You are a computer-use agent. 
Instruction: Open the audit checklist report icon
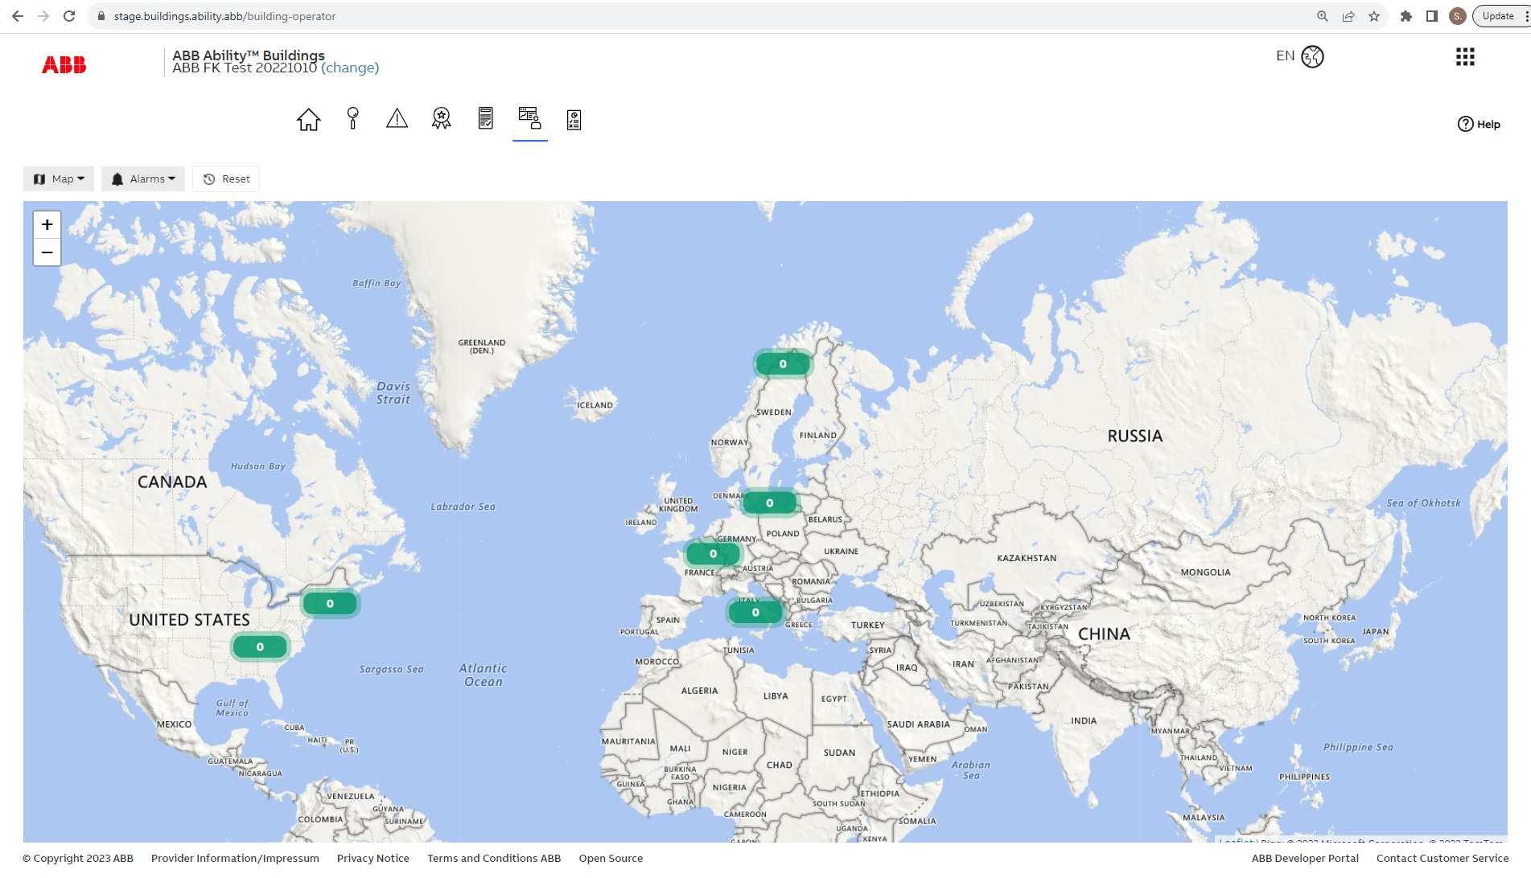tap(573, 119)
